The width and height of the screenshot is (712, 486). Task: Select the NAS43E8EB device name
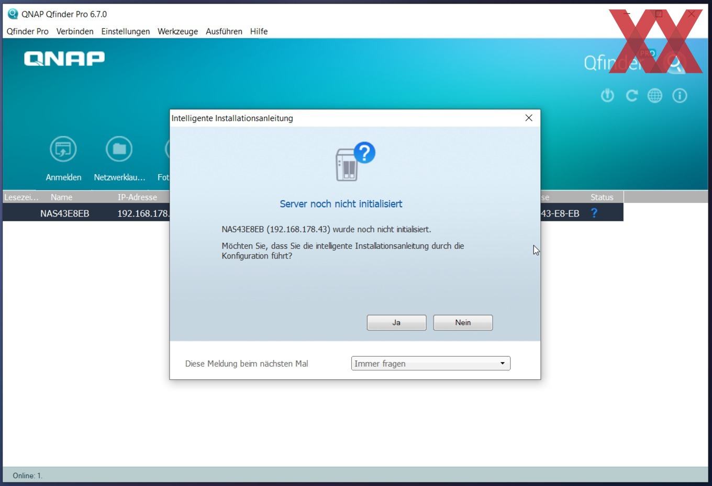[x=65, y=213]
